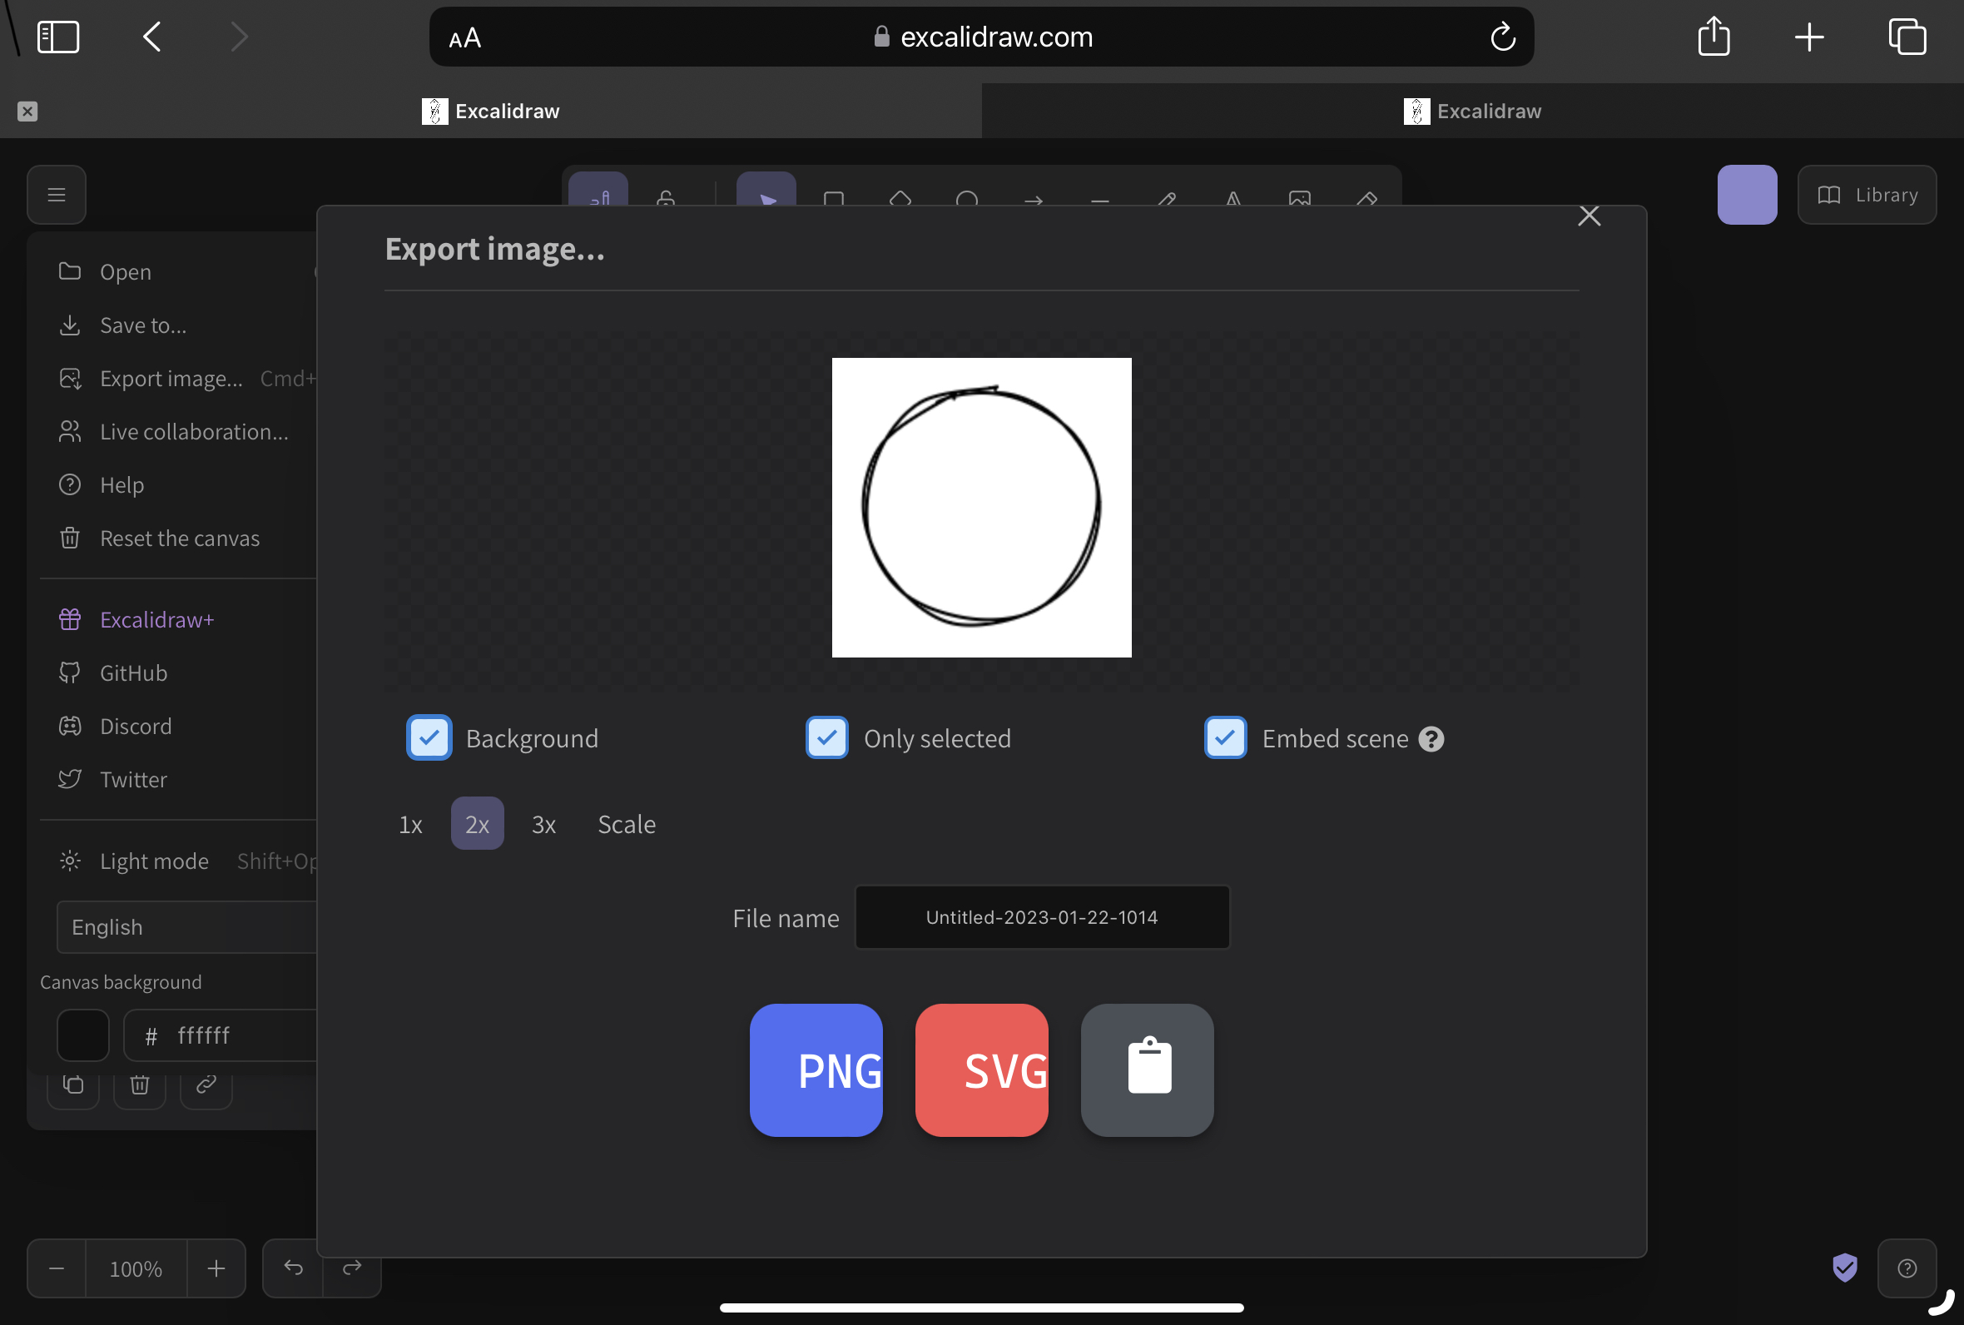
Task: Click the redo arrow icon
Action: point(352,1267)
